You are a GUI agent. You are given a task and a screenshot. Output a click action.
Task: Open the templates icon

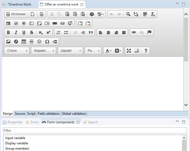coord(41,14)
